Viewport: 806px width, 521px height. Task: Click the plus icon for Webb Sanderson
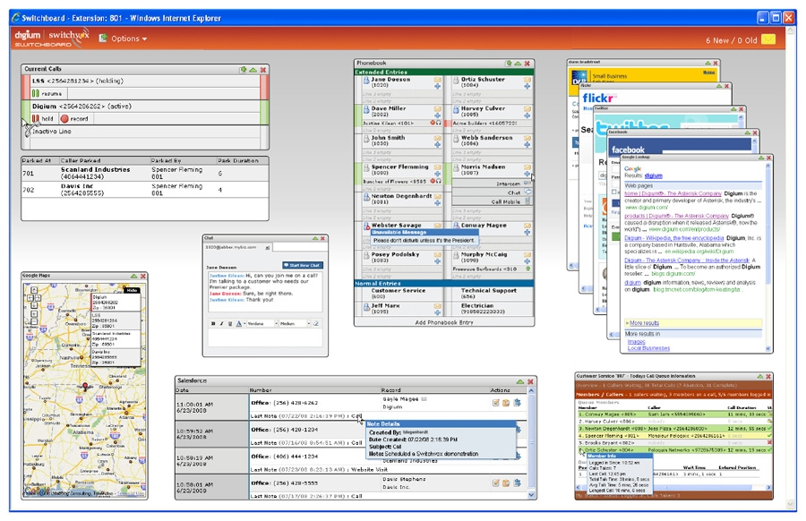click(527, 144)
